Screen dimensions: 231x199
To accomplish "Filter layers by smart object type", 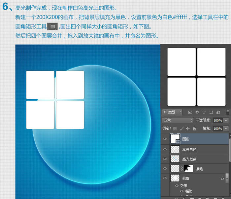I will 218,112.
